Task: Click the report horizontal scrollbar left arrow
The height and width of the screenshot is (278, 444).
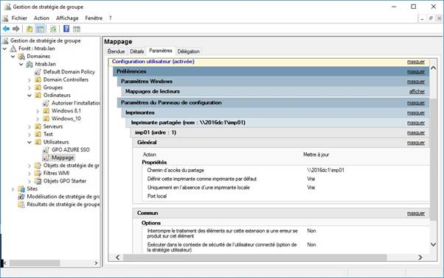Action: pyautogui.click(x=118, y=257)
